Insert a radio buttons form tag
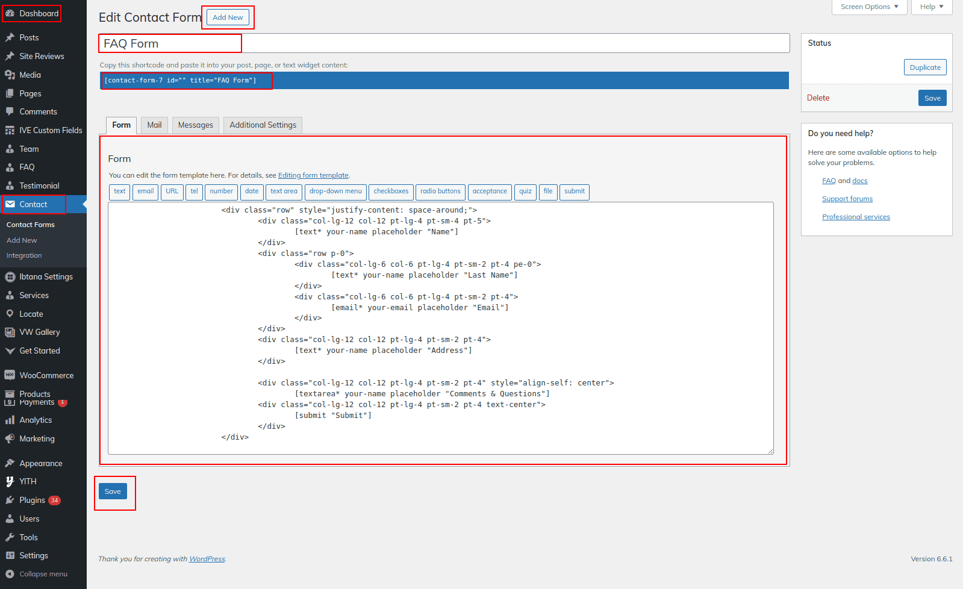This screenshot has width=963, height=589. click(440, 192)
